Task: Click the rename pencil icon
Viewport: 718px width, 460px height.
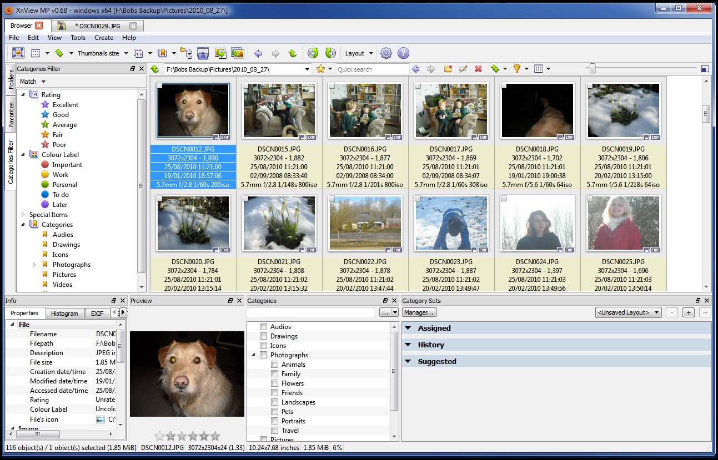Action: [463, 69]
